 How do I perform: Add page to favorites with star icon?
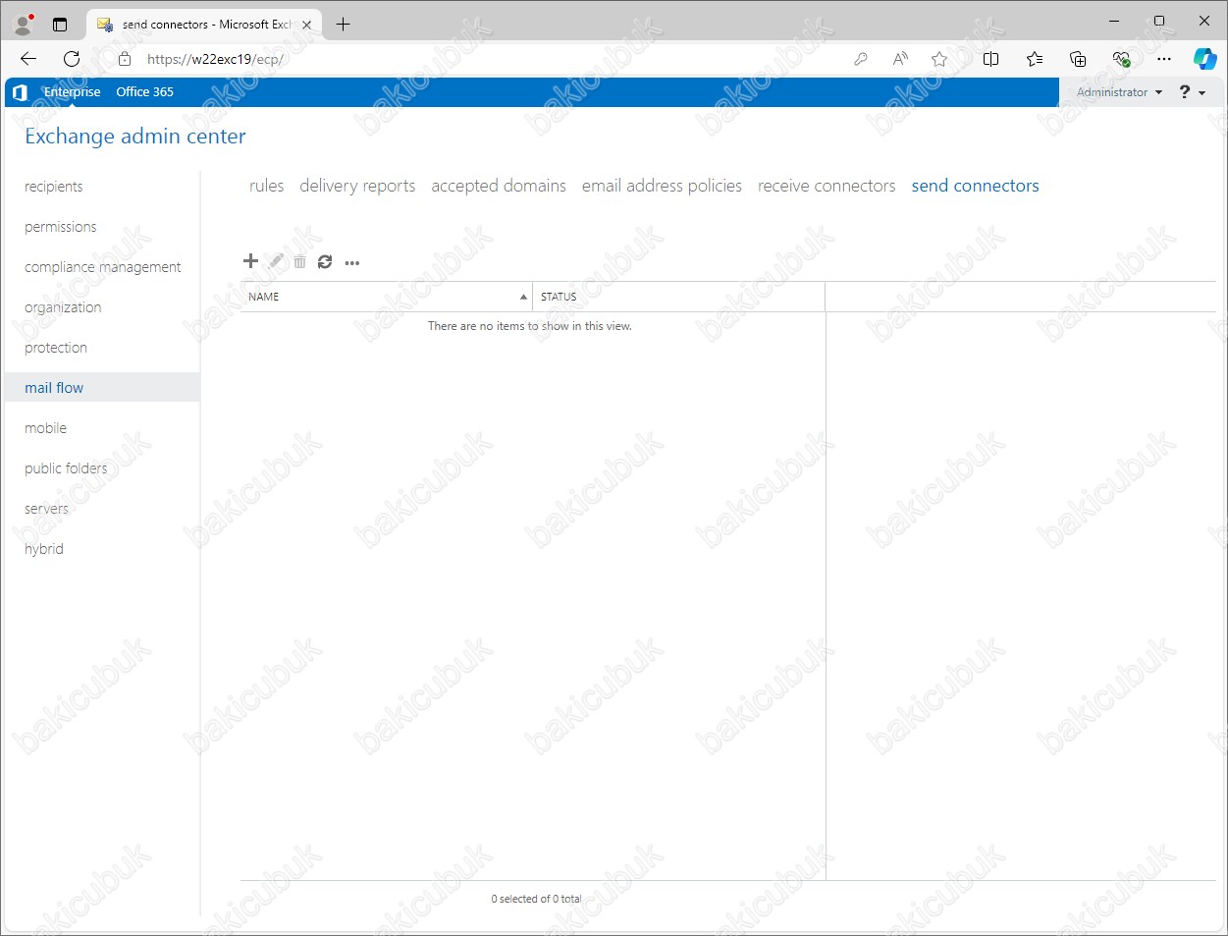click(939, 59)
